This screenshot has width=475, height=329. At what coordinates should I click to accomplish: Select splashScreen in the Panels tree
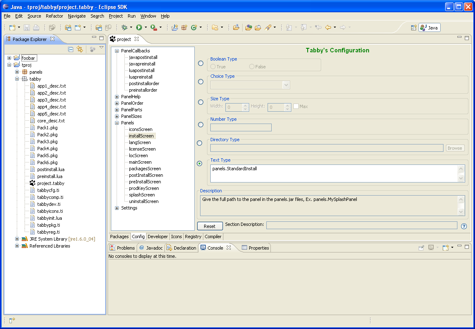142,195
